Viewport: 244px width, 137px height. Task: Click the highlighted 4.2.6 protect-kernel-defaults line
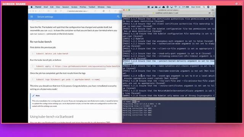click(x=169, y=62)
